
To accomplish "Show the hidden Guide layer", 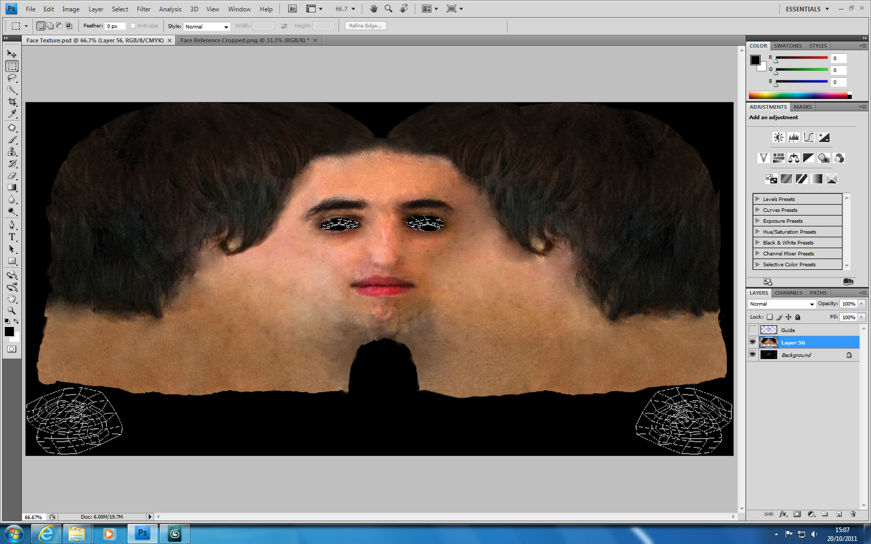I will (x=752, y=330).
